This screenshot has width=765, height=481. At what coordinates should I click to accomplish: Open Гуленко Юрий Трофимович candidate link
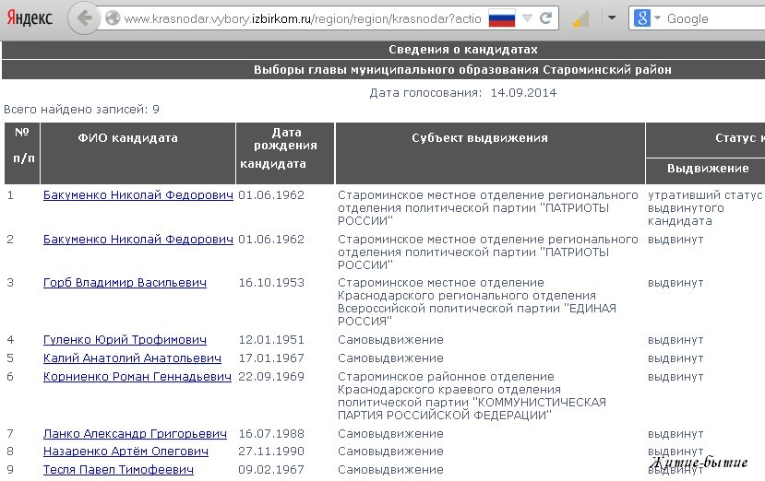(125, 340)
